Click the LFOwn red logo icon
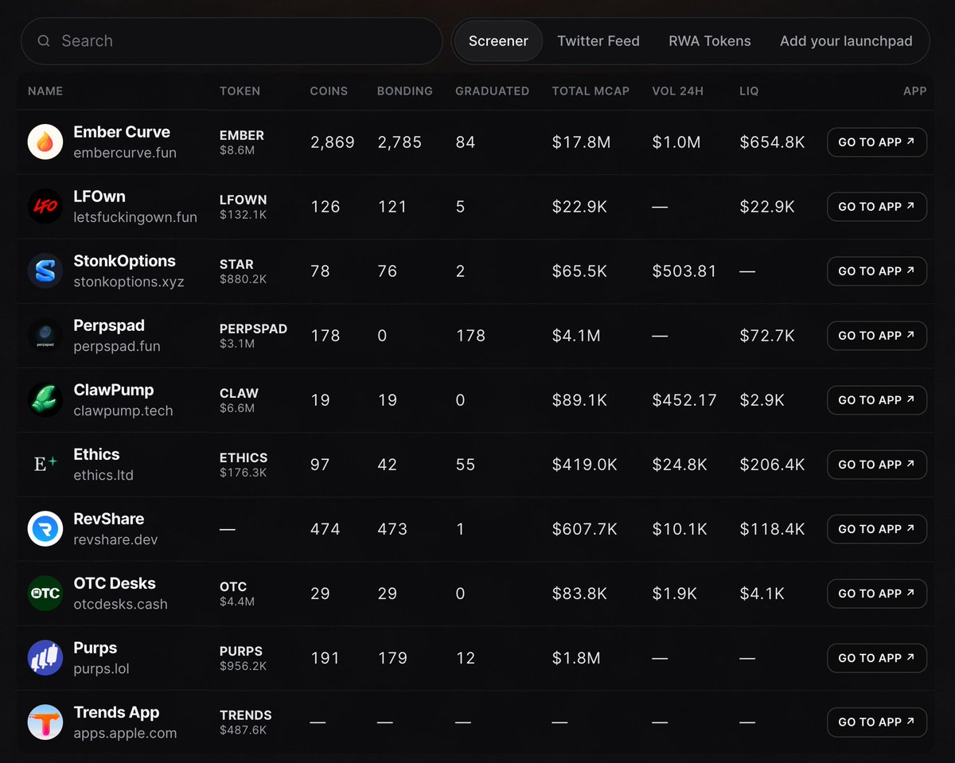This screenshot has width=955, height=763. pyautogui.click(x=45, y=207)
